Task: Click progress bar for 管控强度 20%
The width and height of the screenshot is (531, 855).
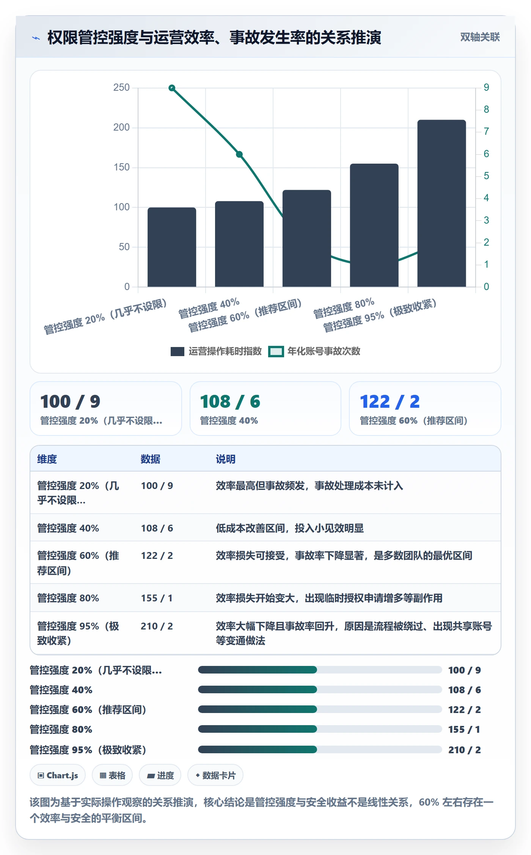Action: (x=320, y=670)
